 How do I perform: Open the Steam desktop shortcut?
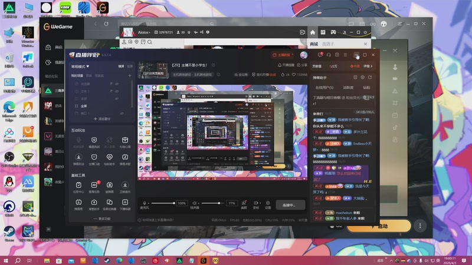(x=9, y=233)
